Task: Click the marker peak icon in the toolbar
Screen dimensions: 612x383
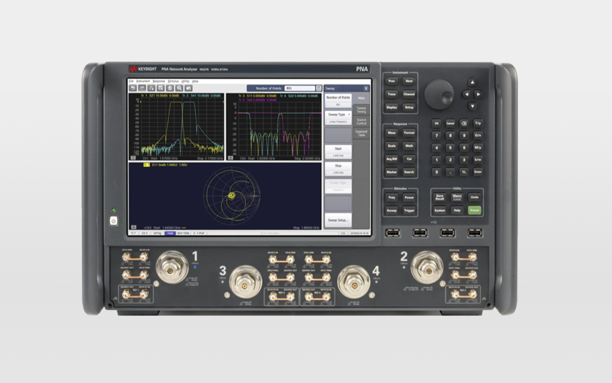Action: (151, 88)
